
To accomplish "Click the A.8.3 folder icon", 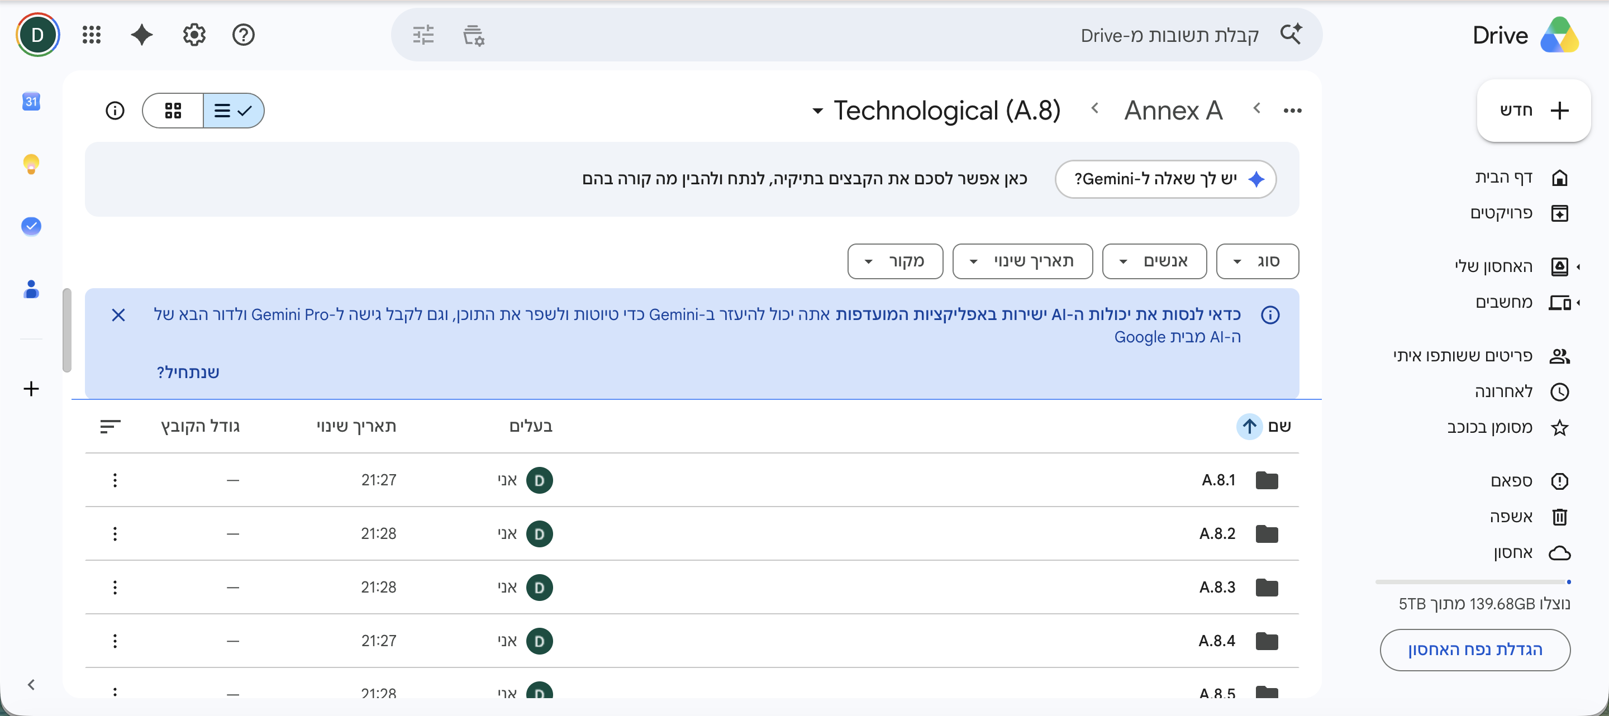I will click(x=1267, y=588).
